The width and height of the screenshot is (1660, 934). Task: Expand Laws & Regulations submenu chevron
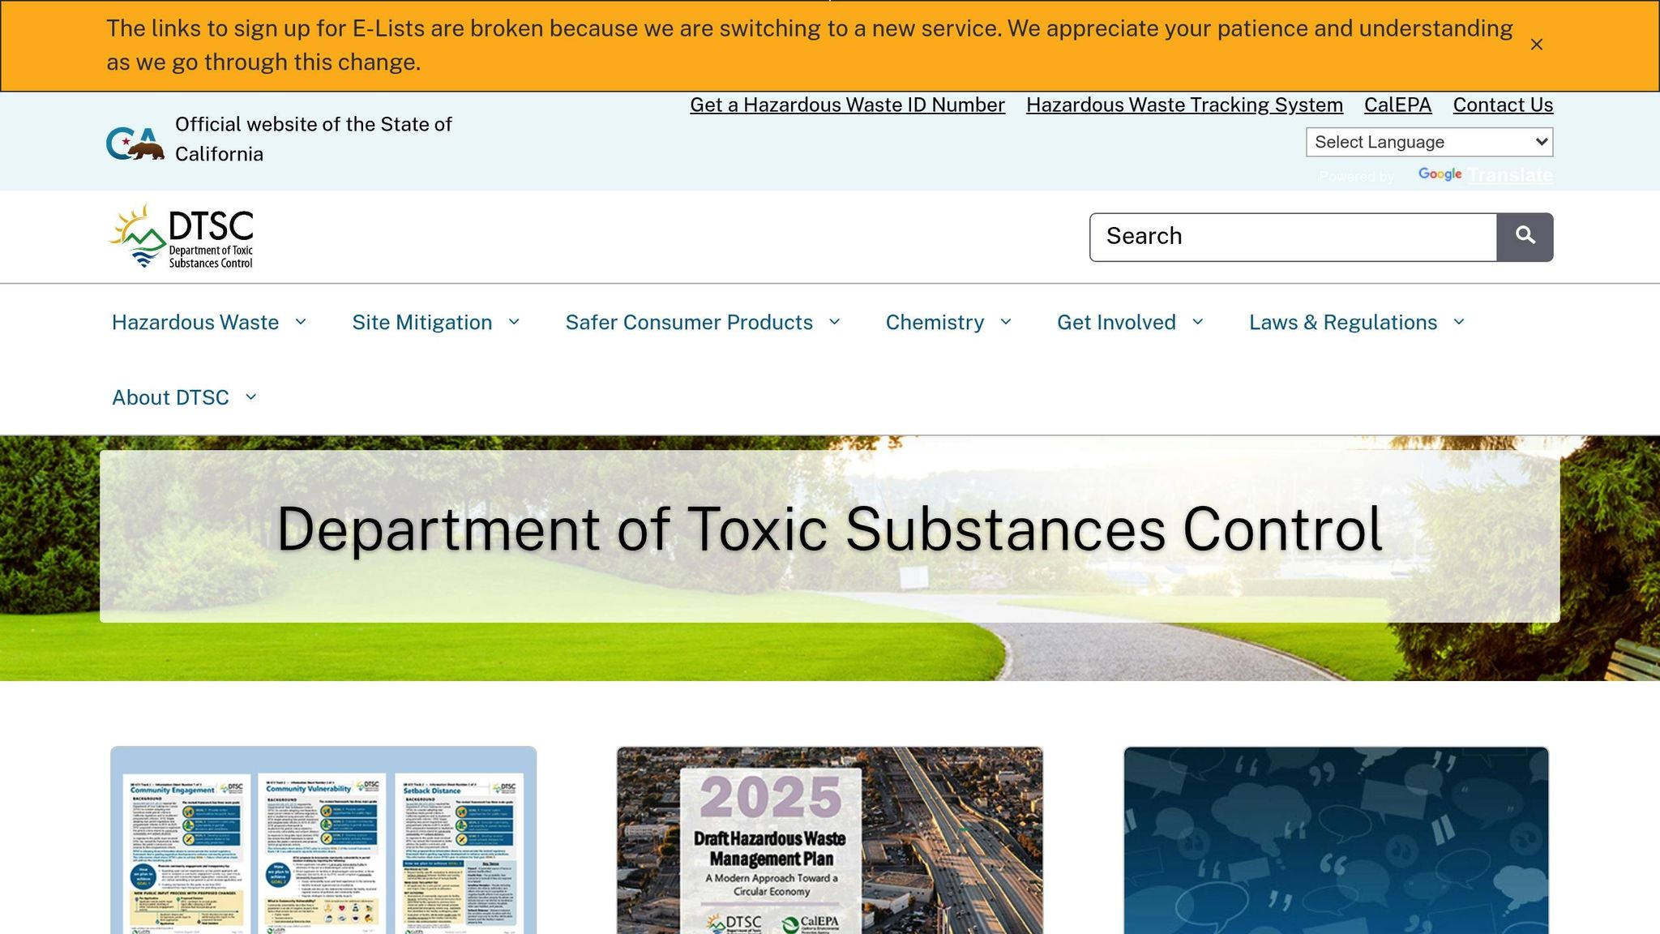1459,322
